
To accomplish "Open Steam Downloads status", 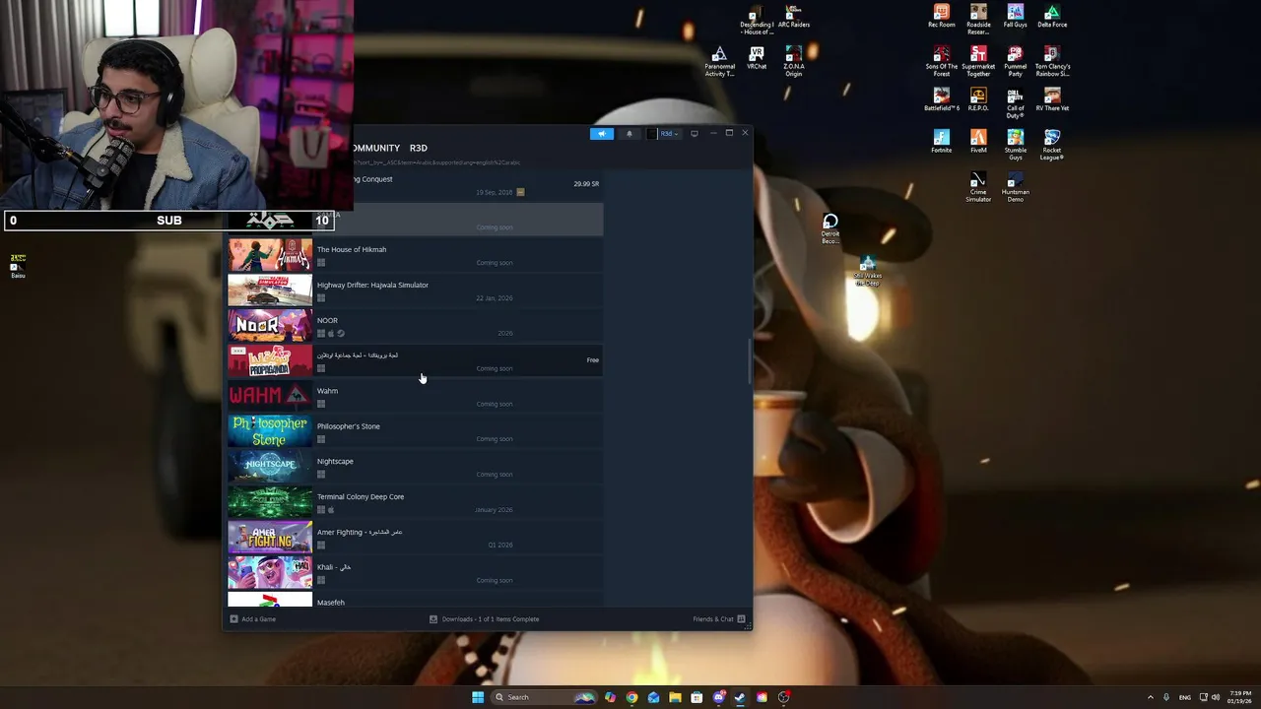I will (x=484, y=619).
